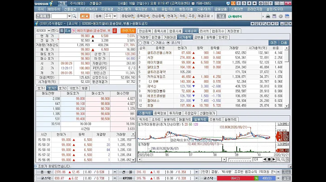This screenshot has width=326, height=182.
Task: Click the 다음 button in the ranking panel
Action: point(284,43)
